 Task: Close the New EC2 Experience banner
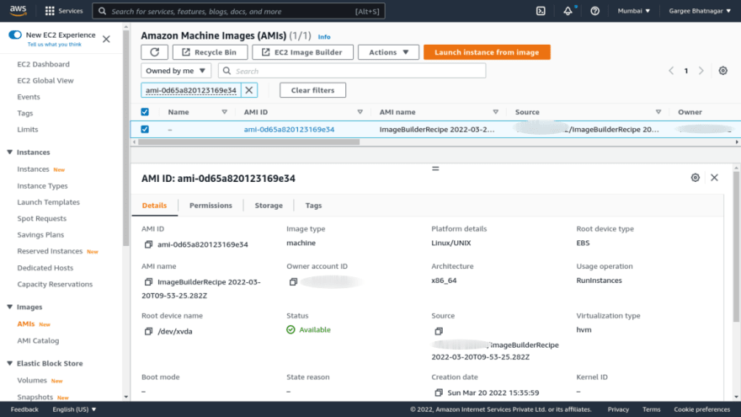(x=106, y=40)
